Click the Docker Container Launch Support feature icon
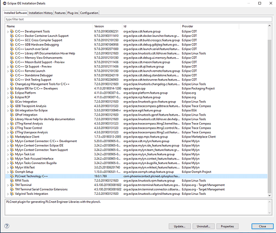Image resolution: width=276 pixels, height=233 pixels. (x=12, y=36)
